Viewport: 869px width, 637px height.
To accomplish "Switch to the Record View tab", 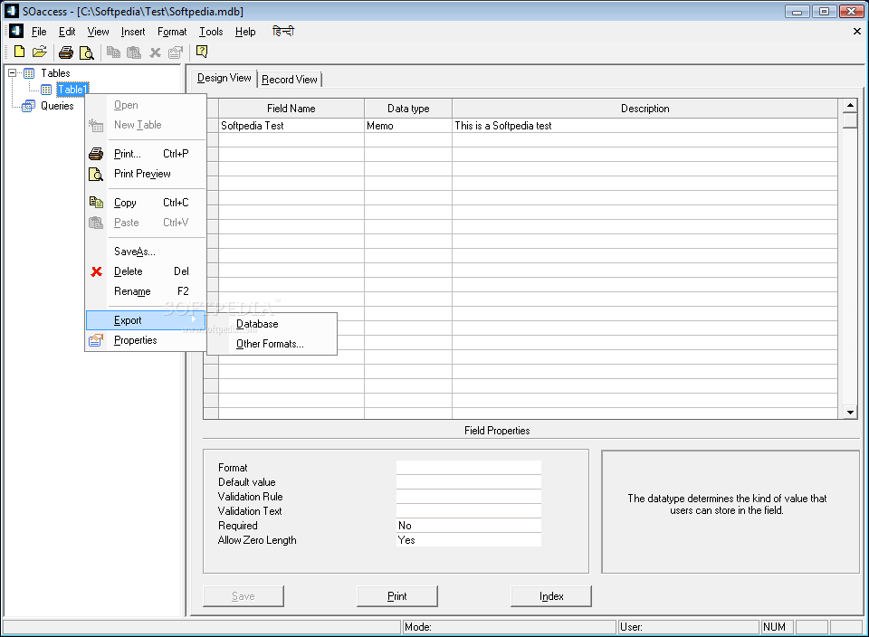I will point(290,80).
